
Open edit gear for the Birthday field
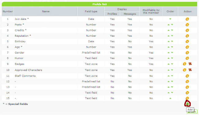[187, 42]
